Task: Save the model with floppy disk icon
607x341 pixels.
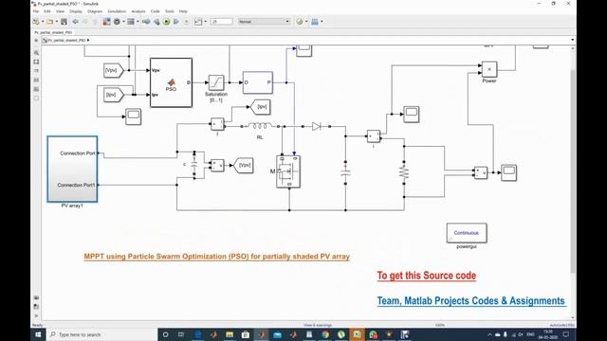Action: pos(64,22)
